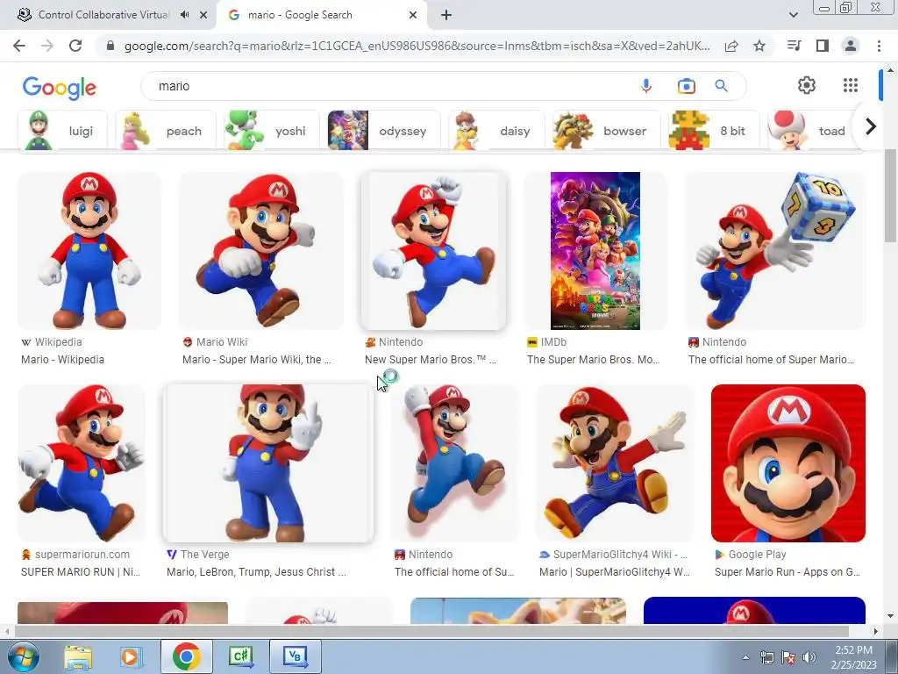Open a new browser tab
Image resolution: width=898 pixels, height=674 pixels.
446,15
